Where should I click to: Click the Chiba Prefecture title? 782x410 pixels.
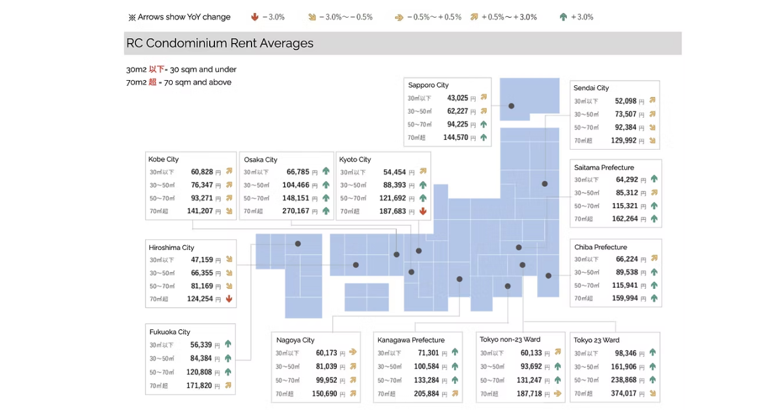click(x=600, y=247)
